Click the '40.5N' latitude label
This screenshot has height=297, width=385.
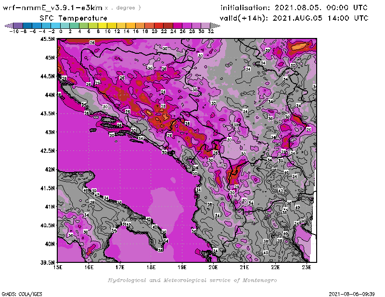47,225
